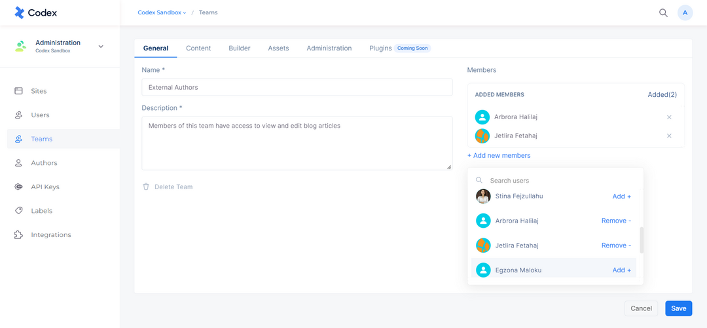This screenshot has height=328, width=707.
Task: Open API Keys in the sidebar
Action: coord(45,187)
